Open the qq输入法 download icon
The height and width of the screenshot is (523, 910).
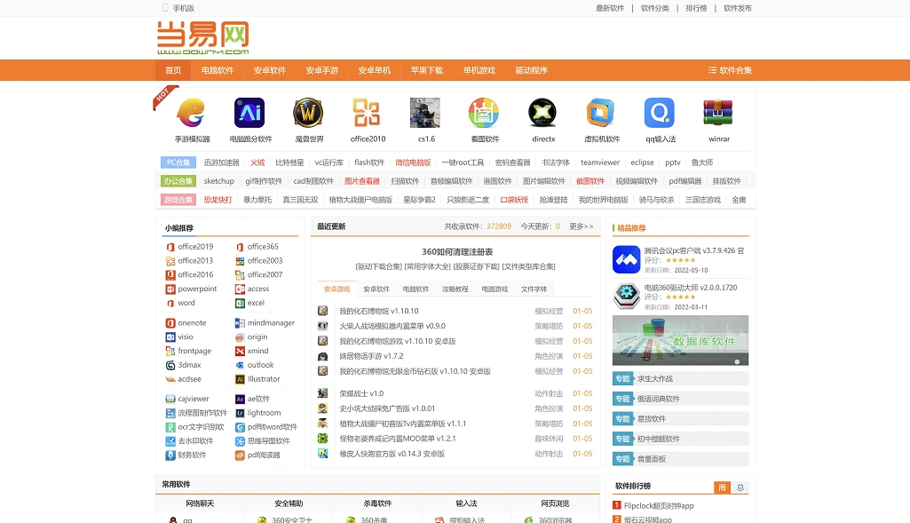pyautogui.click(x=657, y=114)
